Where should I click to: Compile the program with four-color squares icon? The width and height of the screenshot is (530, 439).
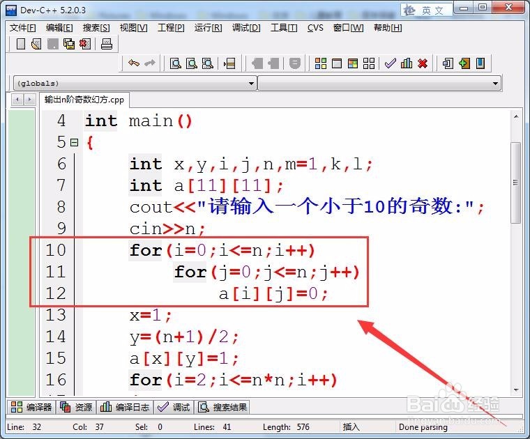(321, 63)
